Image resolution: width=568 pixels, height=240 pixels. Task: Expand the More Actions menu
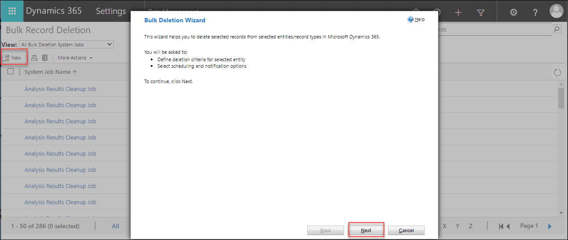point(75,58)
